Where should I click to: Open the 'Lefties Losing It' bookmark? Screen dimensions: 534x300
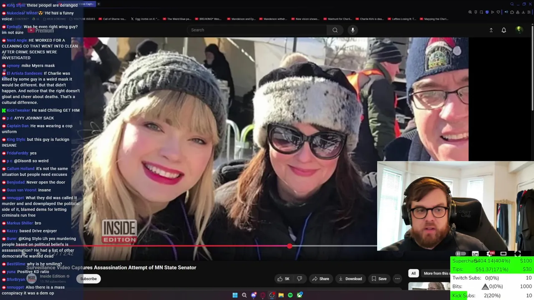pyautogui.click(x=401, y=19)
